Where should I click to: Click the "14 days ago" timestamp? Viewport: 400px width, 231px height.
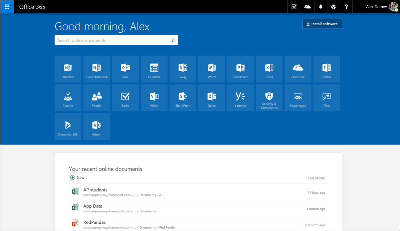click(x=316, y=193)
